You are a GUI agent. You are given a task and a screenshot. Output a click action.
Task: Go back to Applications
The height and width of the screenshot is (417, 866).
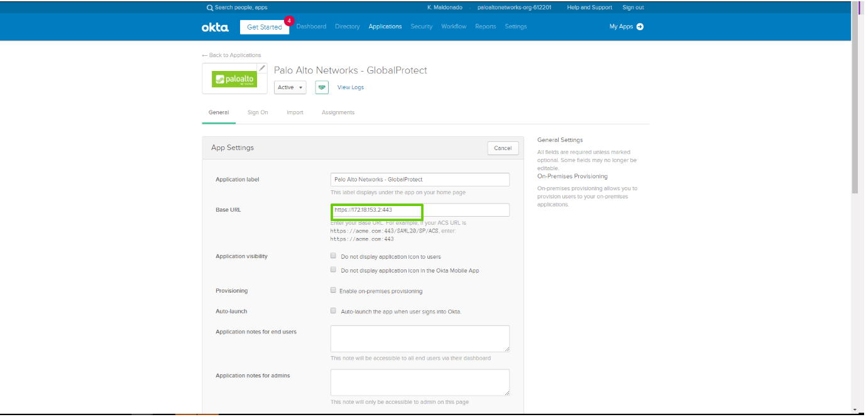(231, 55)
